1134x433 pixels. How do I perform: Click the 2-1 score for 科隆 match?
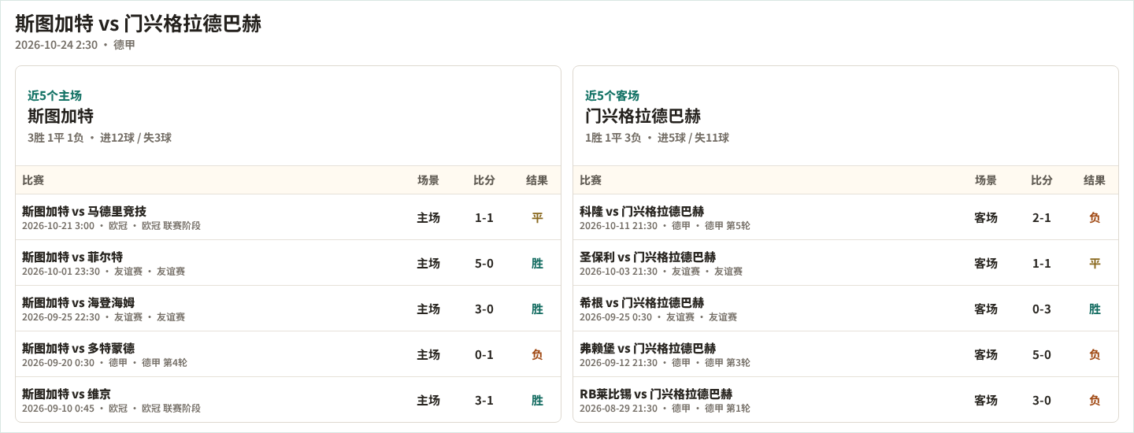[x=1042, y=217]
